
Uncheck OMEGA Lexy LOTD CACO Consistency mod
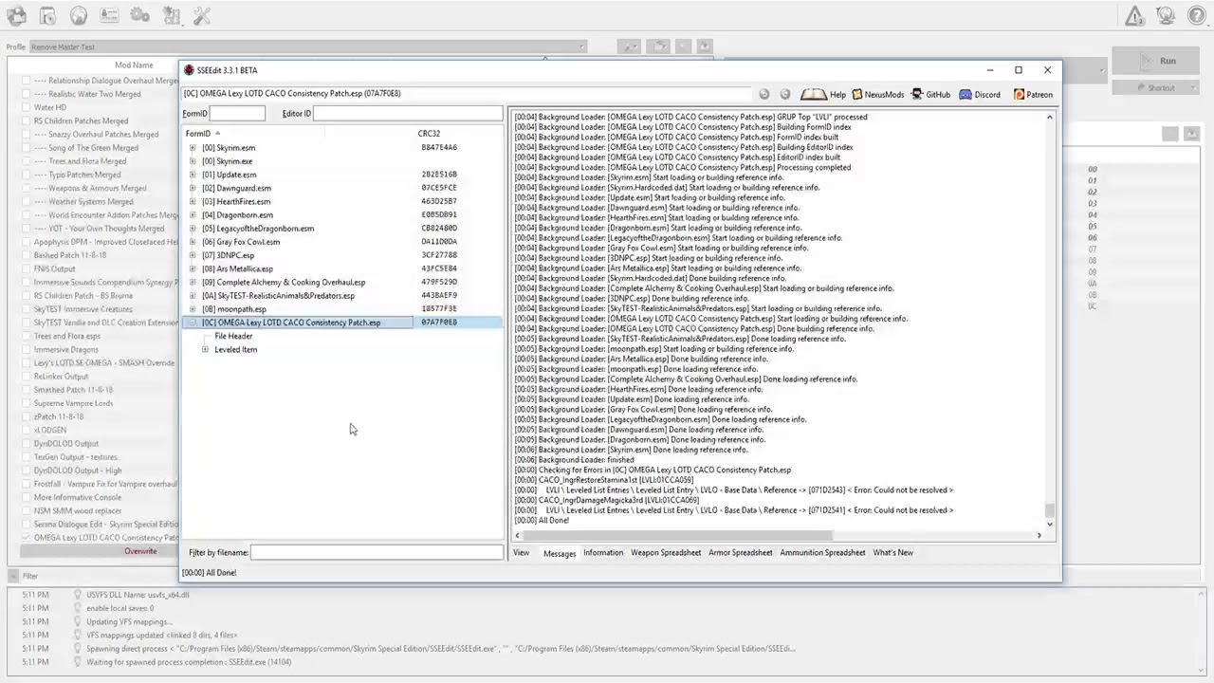click(x=27, y=538)
